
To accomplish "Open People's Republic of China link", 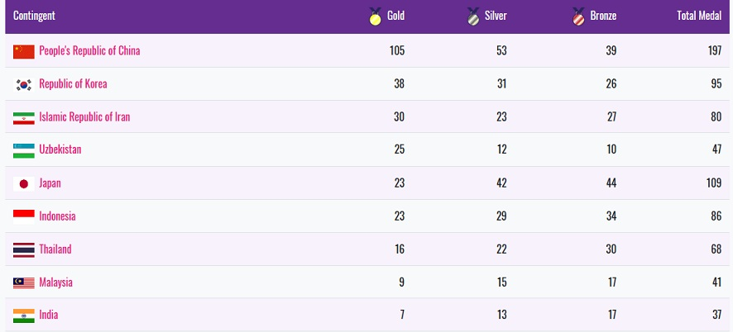I will tap(89, 51).
